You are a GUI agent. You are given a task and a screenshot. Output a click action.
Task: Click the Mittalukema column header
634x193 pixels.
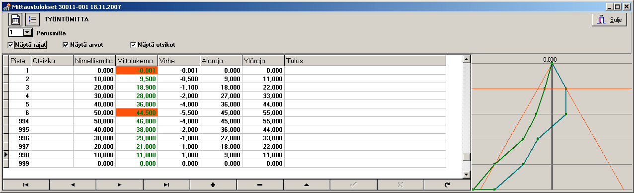click(x=136, y=61)
